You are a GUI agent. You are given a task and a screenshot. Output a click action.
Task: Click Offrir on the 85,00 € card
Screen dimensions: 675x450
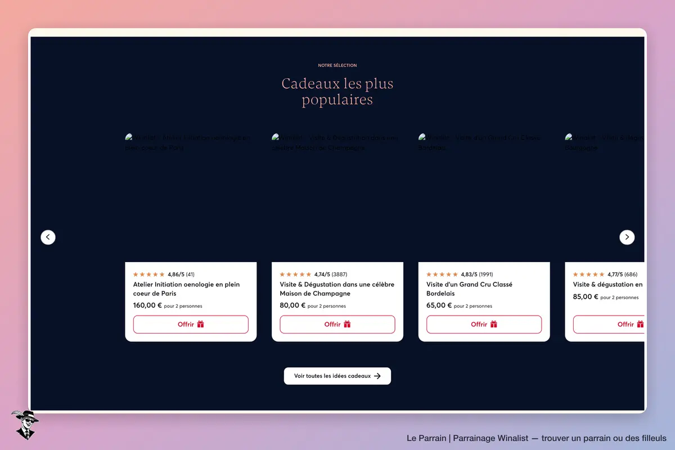[609, 325]
